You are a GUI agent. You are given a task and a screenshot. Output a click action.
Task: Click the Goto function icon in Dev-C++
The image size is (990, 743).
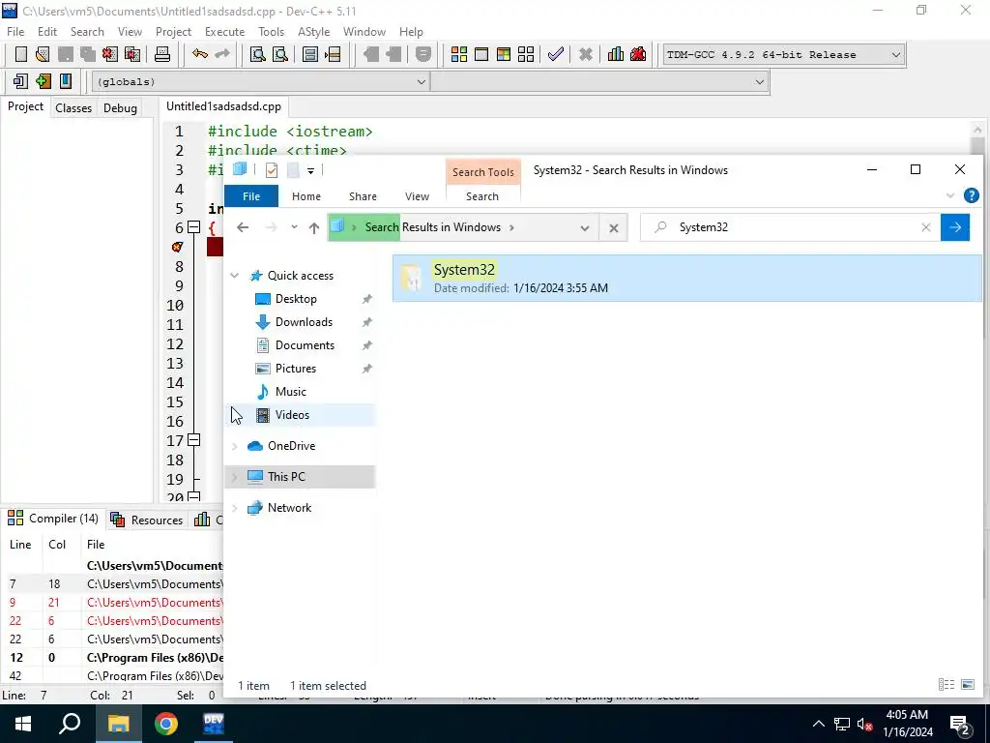[310, 54]
